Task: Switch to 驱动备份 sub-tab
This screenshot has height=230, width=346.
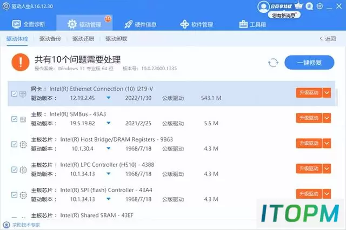Action: point(50,39)
